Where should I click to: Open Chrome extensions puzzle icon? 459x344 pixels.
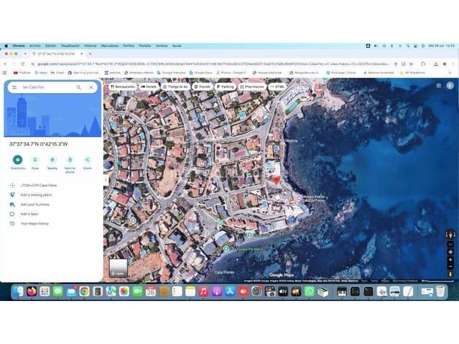point(423,64)
